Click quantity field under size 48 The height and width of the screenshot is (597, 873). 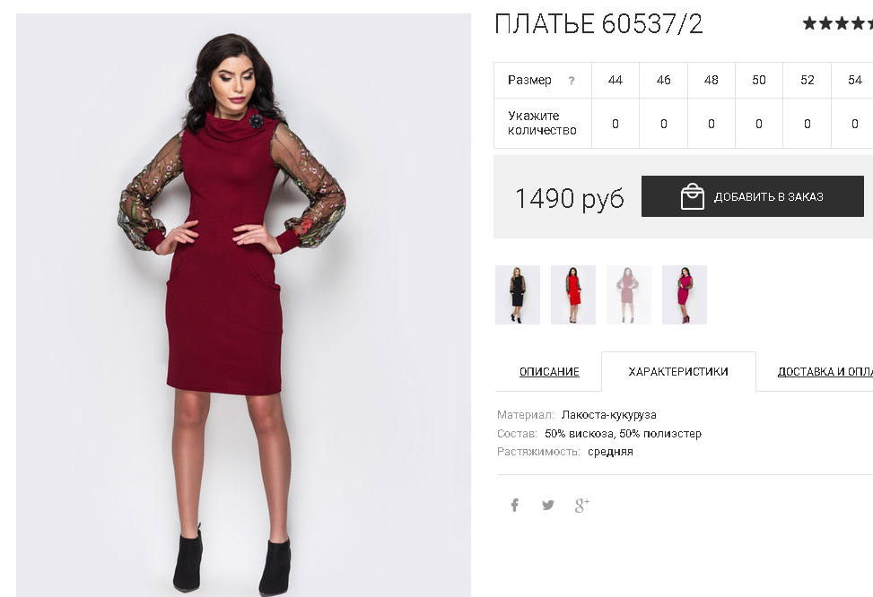(x=711, y=124)
